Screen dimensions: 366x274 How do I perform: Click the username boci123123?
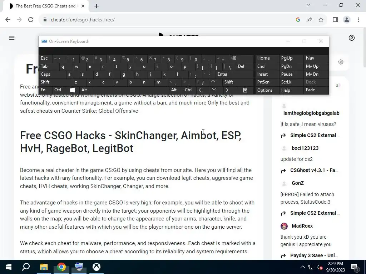[x=305, y=148]
